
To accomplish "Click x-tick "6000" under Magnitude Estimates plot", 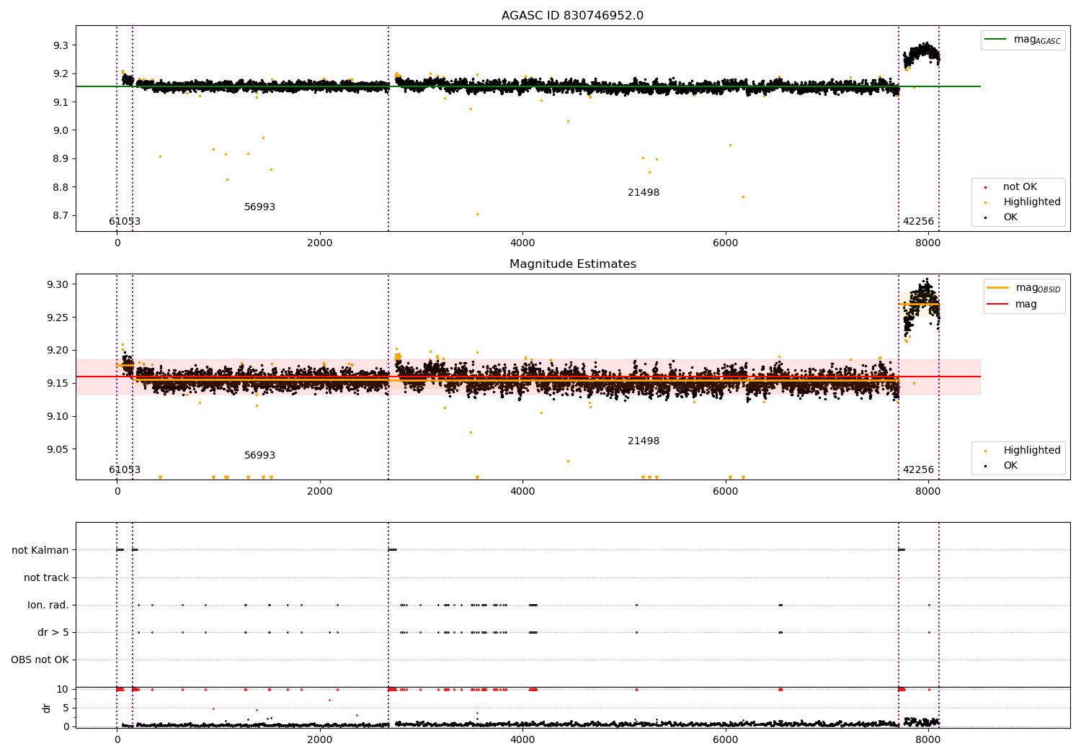I will [725, 491].
